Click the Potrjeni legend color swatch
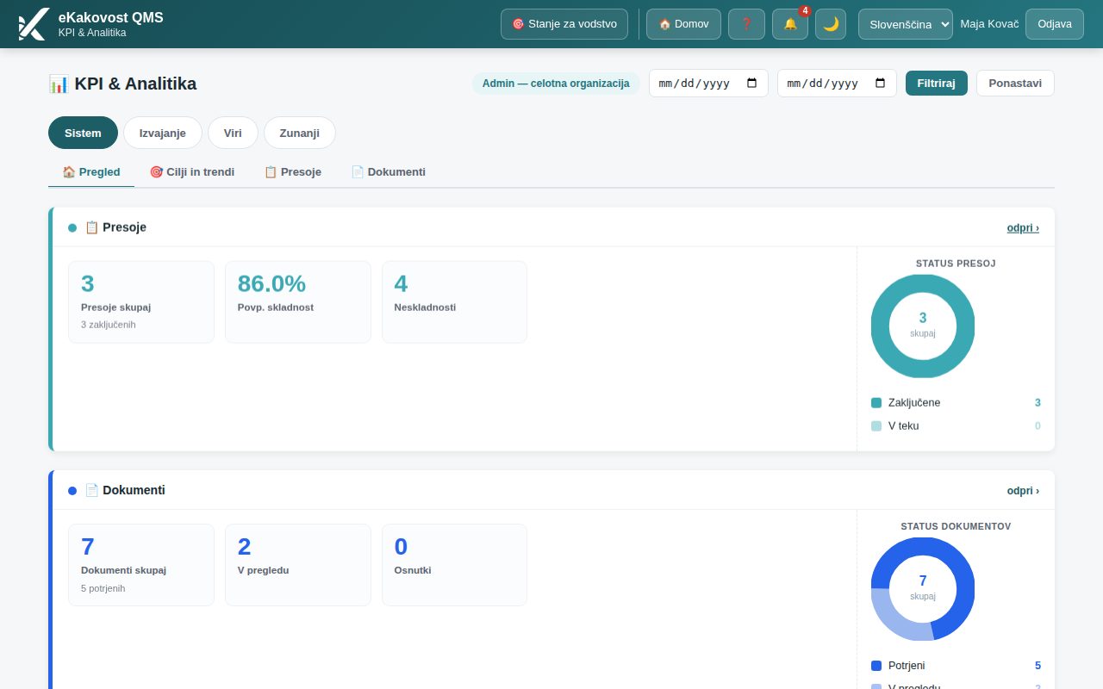Viewport: 1103px width, 689px height. 876,666
